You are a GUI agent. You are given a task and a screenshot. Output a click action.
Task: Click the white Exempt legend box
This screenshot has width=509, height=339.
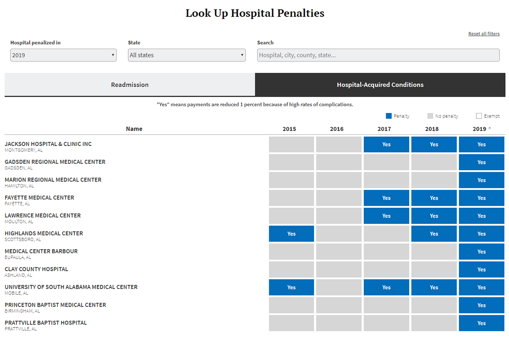(479, 116)
